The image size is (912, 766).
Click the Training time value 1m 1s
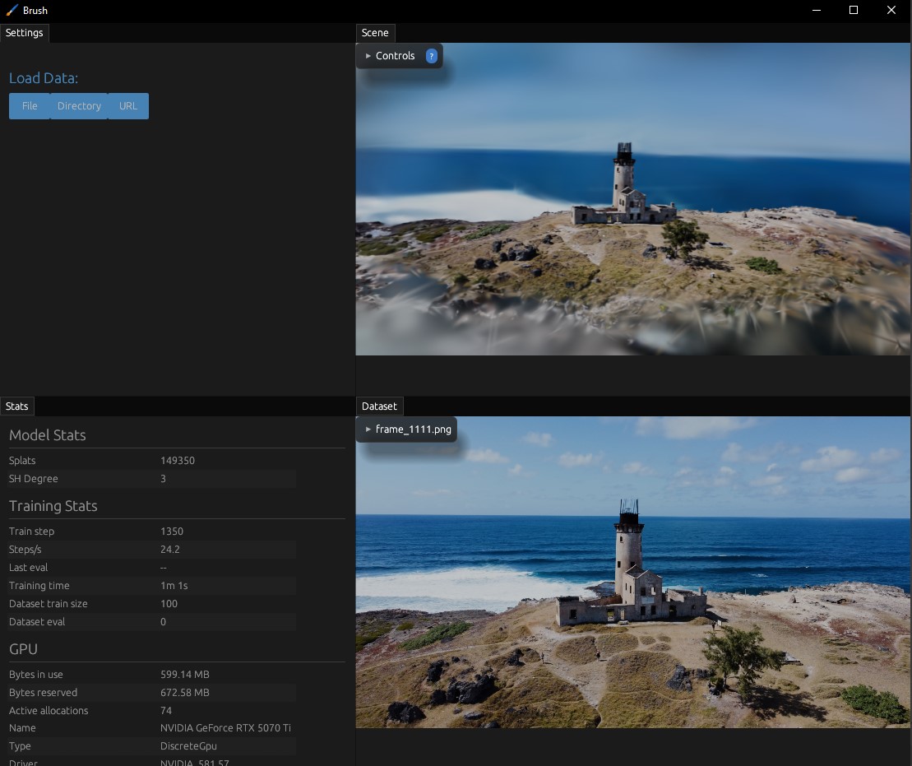coord(174,586)
